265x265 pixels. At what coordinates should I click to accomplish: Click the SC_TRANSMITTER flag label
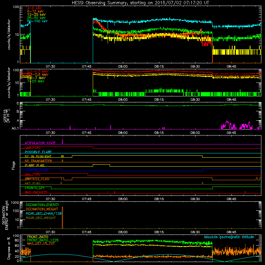click(38, 161)
